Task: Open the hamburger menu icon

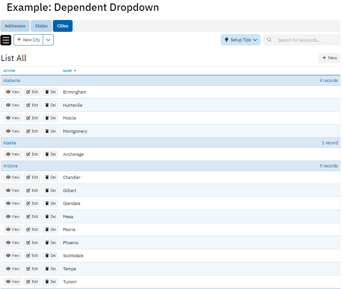Action: [x=6, y=40]
